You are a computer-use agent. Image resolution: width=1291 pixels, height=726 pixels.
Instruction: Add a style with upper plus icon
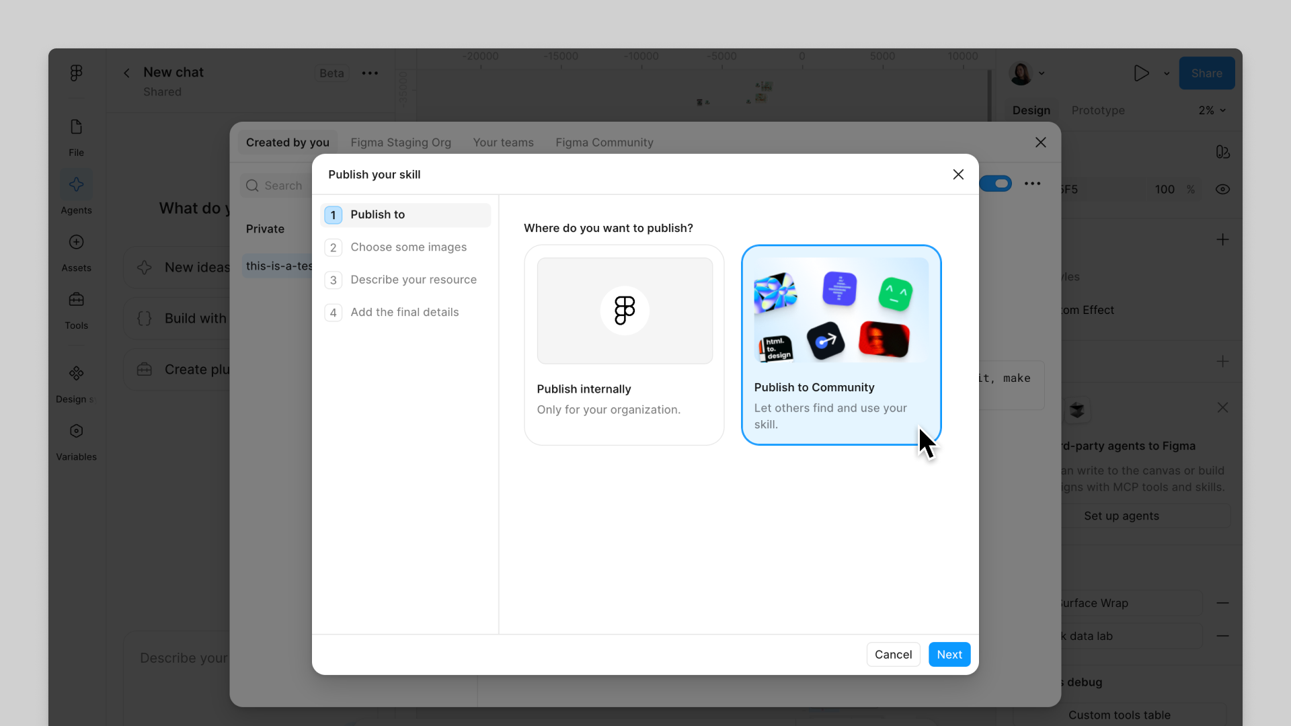coord(1222,240)
